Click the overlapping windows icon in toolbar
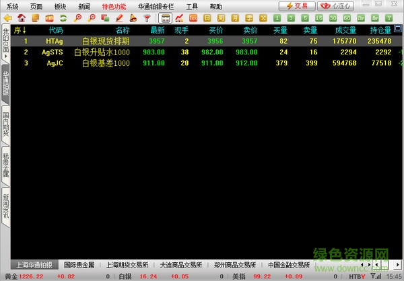Image resolution: width=404 pixels, height=281 pixels. [x=105, y=18]
